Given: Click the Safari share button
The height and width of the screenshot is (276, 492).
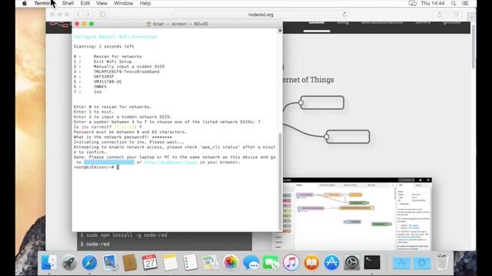Looking at the screenshot, I should pos(440,15).
